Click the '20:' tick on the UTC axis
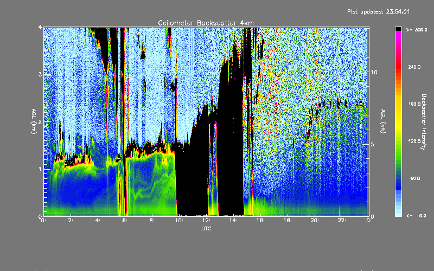The image size is (434, 271). [315, 221]
